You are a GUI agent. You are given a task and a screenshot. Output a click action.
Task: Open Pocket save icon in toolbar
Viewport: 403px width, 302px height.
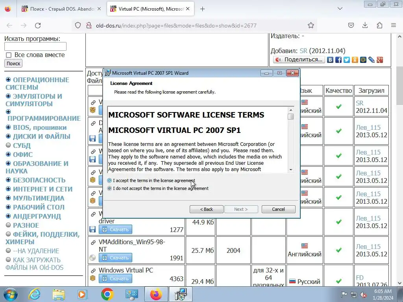click(x=351, y=25)
